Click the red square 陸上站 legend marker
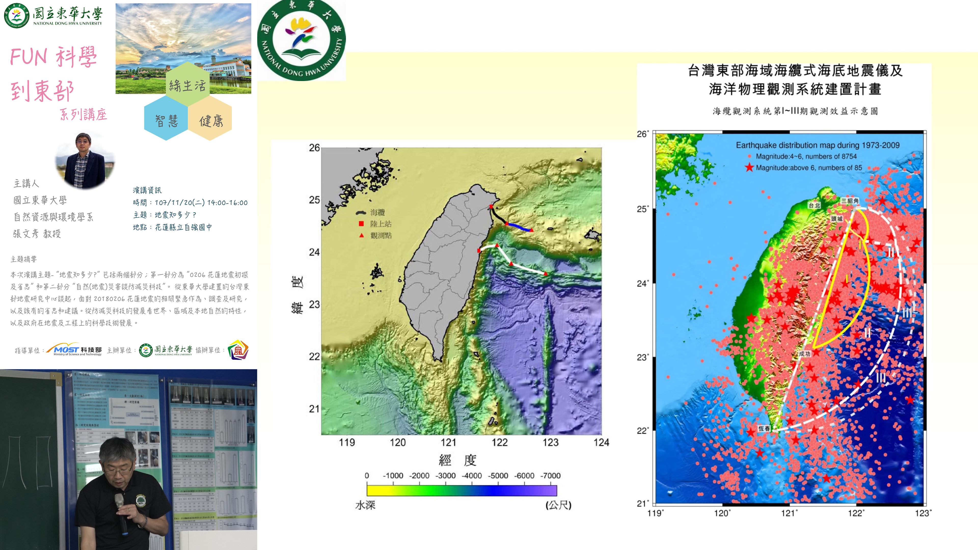This screenshot has height=550, width=978. click(x=361, y=224)
